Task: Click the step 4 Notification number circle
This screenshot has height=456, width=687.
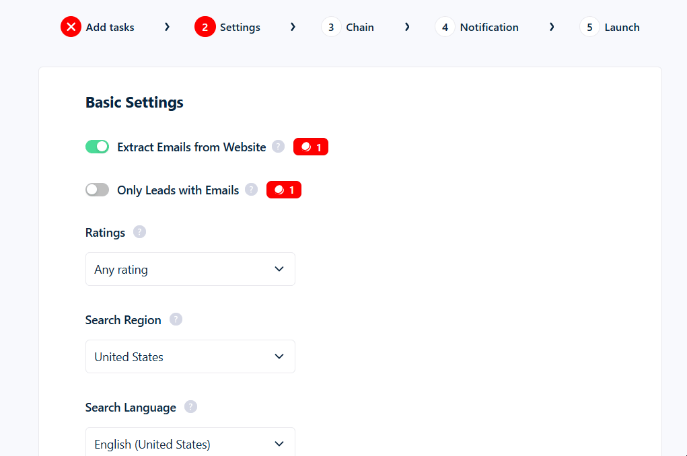Action: coord(445,27)
